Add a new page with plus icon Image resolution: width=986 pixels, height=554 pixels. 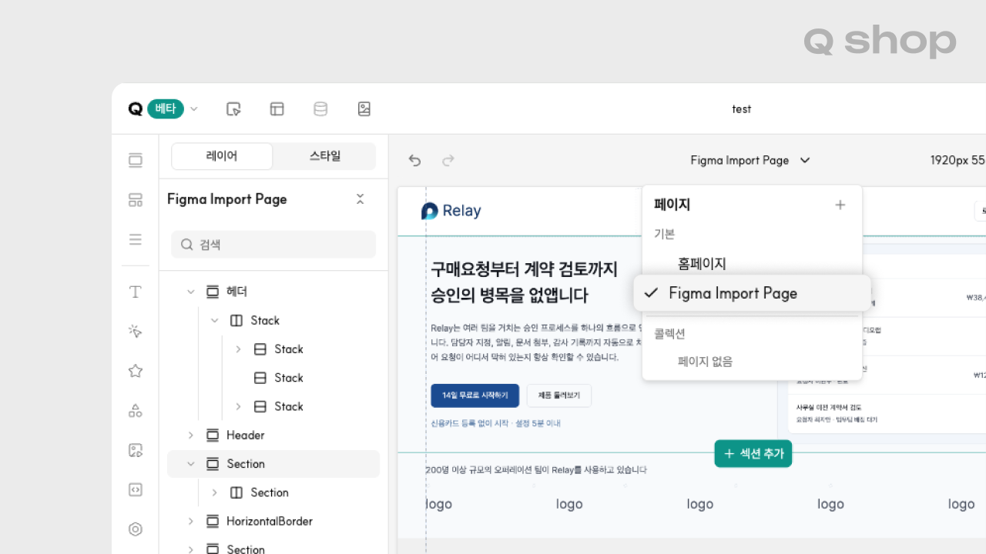(840, 205)
